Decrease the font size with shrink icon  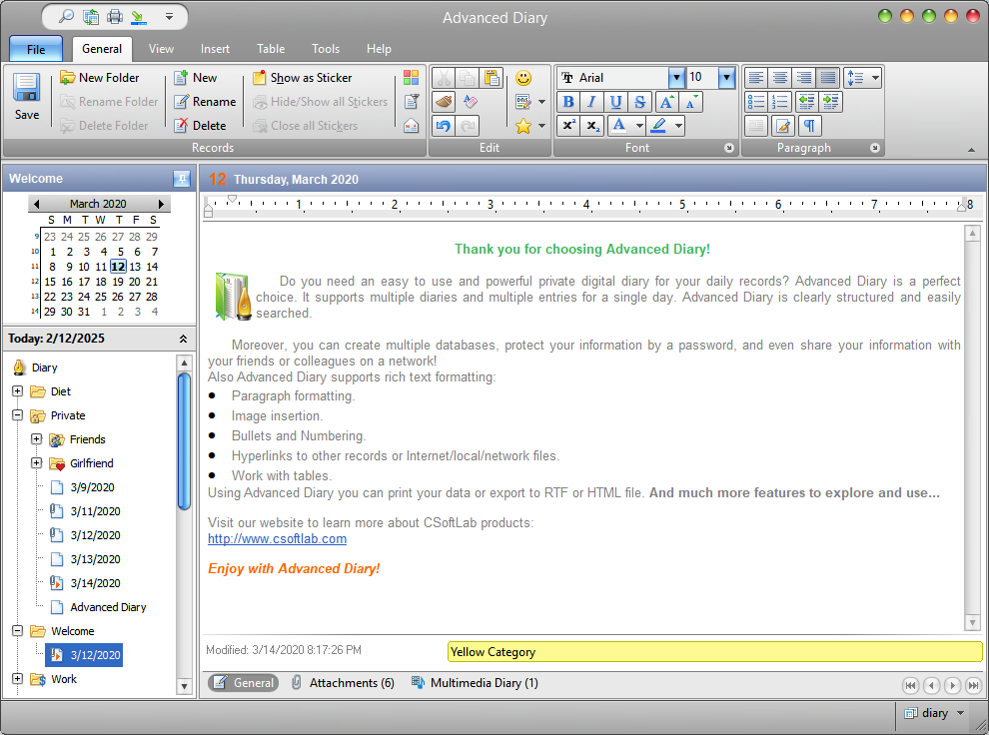[x=691, y=102]
